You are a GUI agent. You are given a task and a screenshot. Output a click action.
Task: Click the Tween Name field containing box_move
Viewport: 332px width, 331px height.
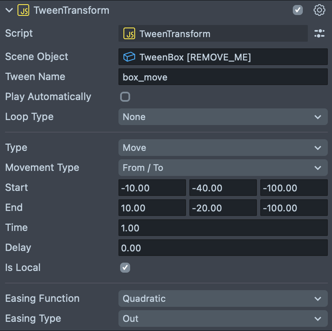click(x=223, y=77)
